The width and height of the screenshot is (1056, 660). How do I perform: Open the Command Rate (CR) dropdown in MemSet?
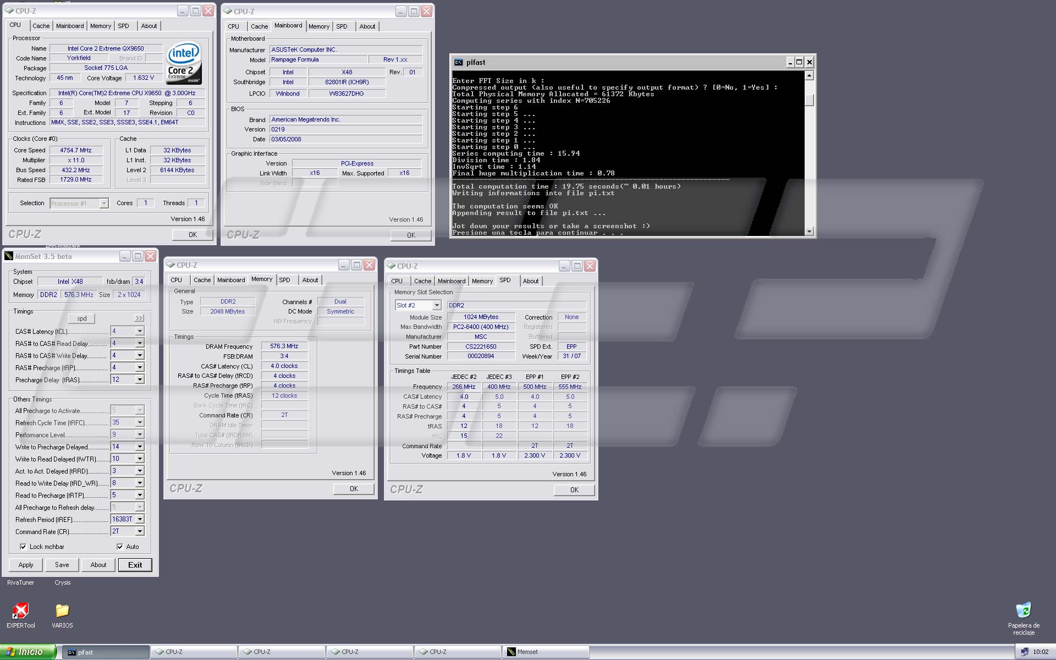[140, 531]
